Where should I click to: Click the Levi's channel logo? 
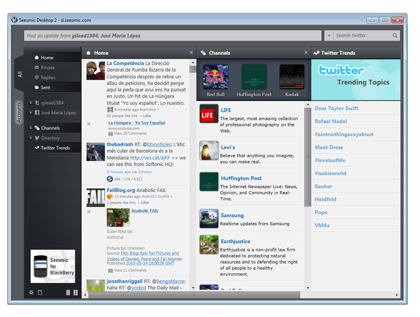209,150
